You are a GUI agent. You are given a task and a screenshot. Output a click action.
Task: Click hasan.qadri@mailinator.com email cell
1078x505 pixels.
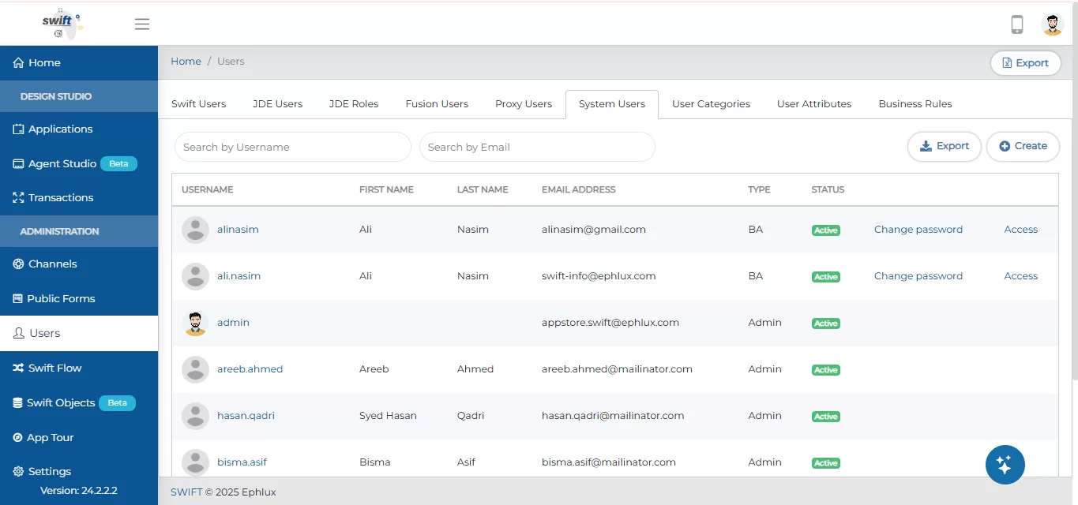[613, 416]
